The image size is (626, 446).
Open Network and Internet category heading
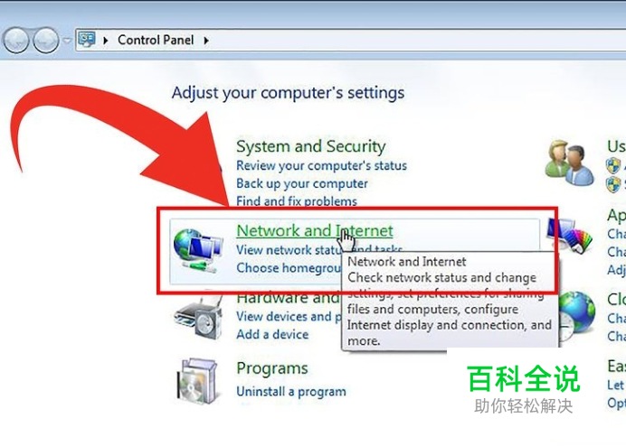[x=315, y=230]
